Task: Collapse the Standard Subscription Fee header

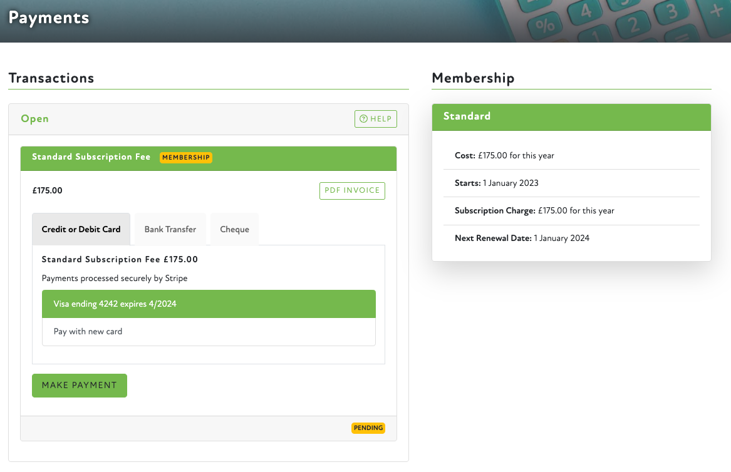Action: (91, 157)
